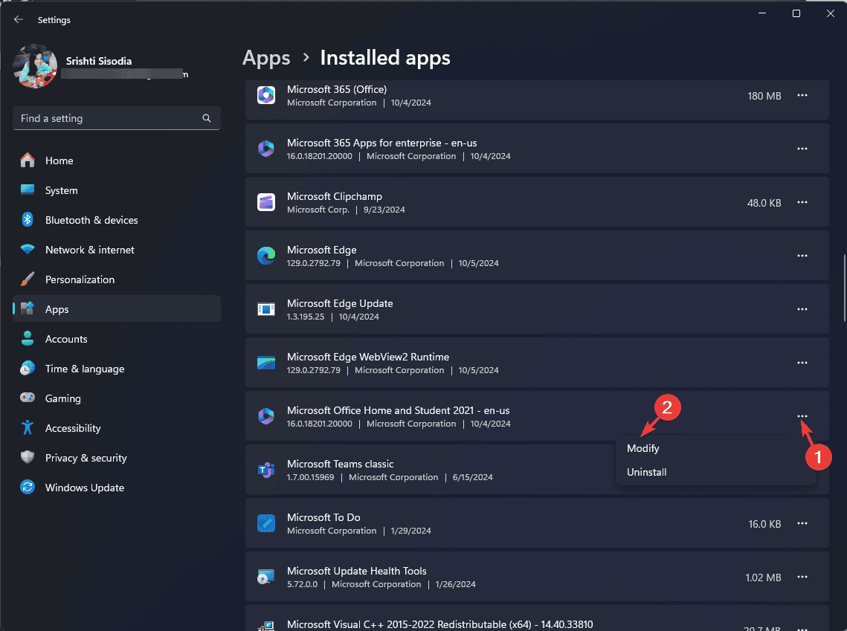847x631 pixels.
Task: Click the back arrow in Settings header
Action: point(19,20)
